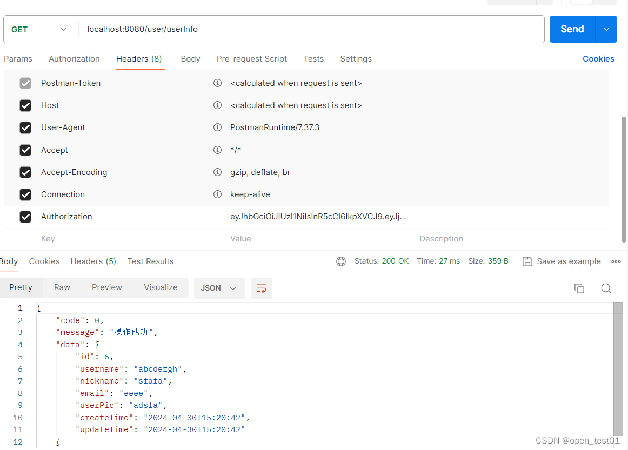The width and height of the screenshot is (628, 450).
Task: Disable the Connection header
Action: [25, 194]
